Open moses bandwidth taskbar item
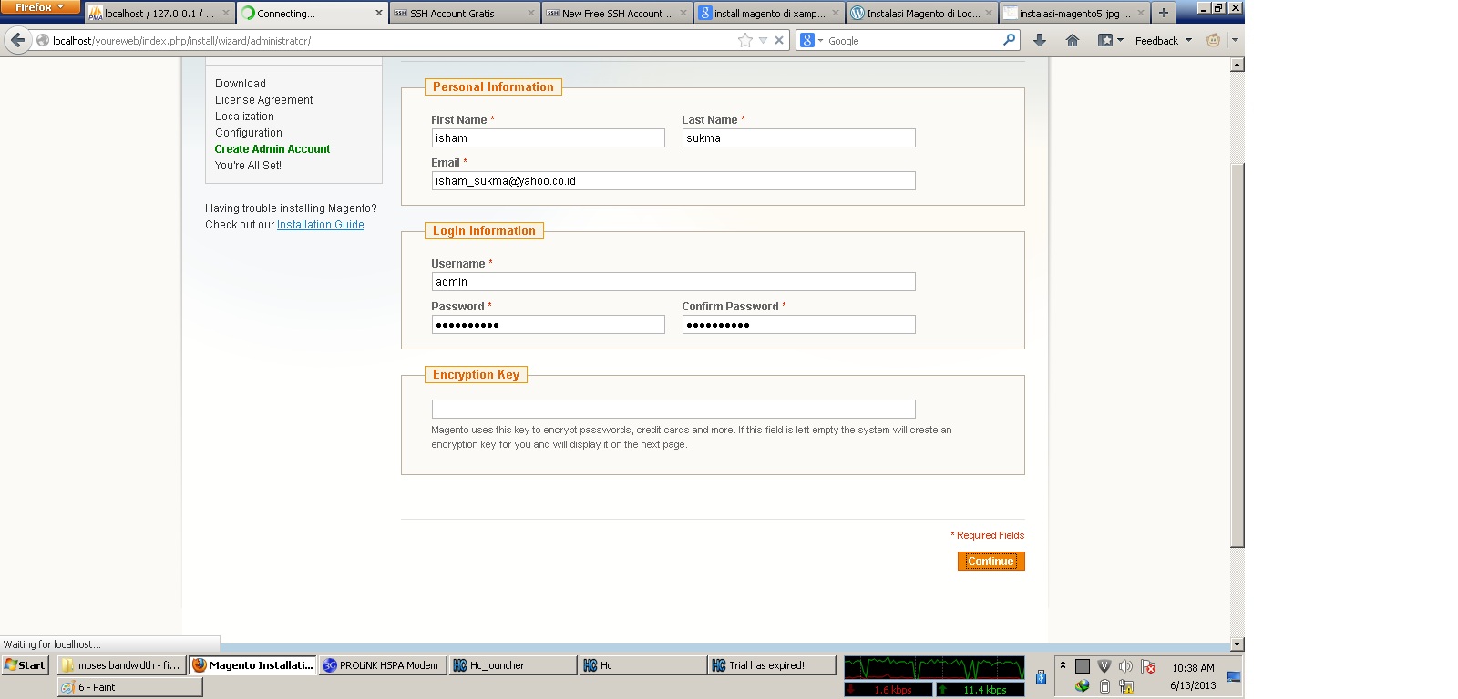The image size is (1458, 699). click(x=121, y=665)
